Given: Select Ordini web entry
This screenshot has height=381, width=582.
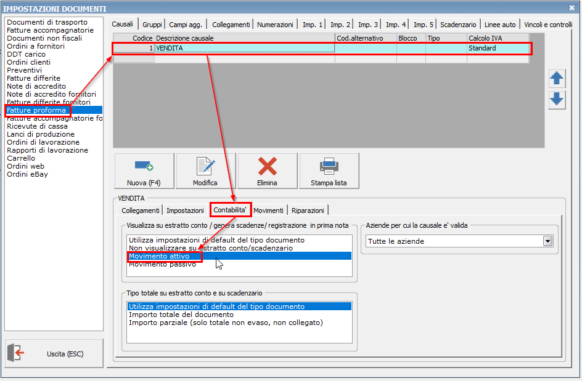Looking at the screenshot, I should pos(25,166).
